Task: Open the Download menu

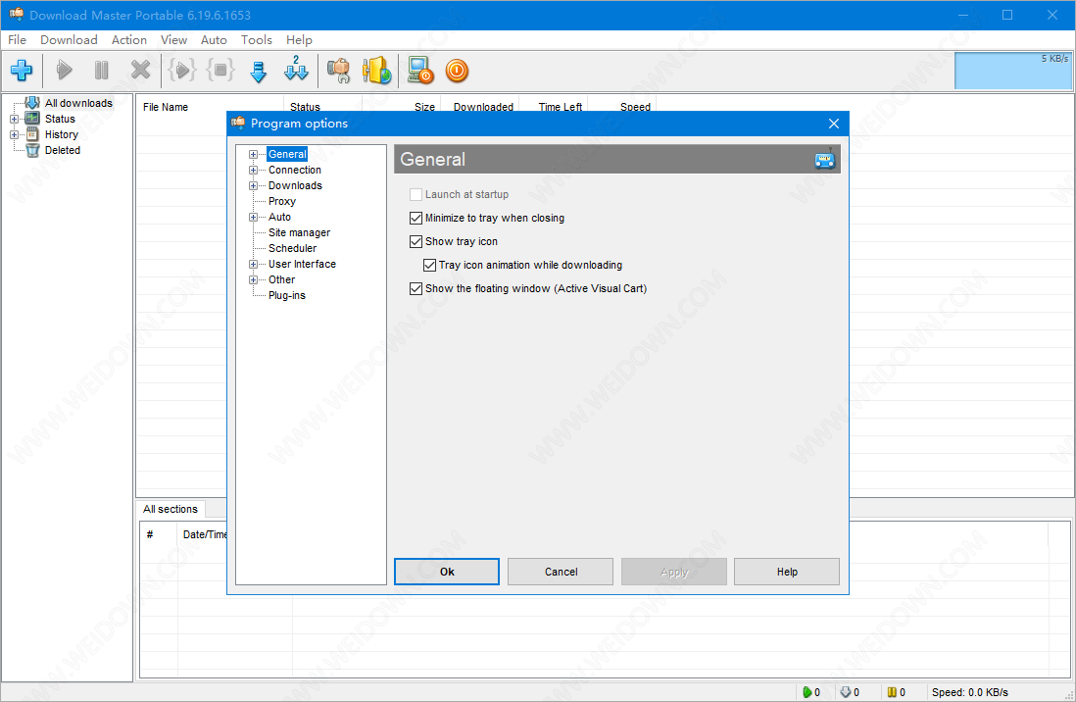Action: tap(69, 40)
